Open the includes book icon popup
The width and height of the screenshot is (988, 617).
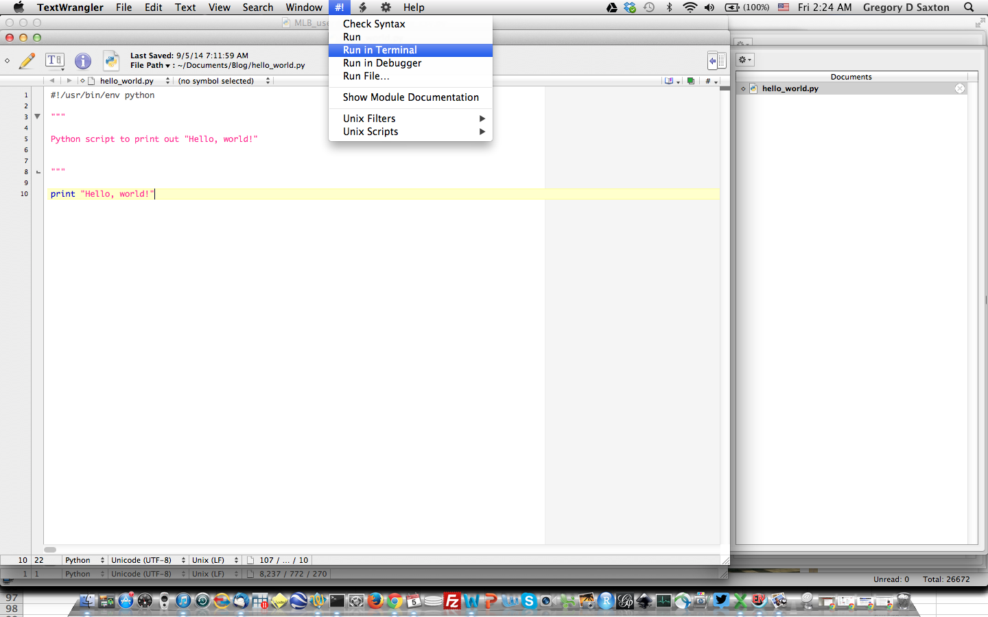672,81
